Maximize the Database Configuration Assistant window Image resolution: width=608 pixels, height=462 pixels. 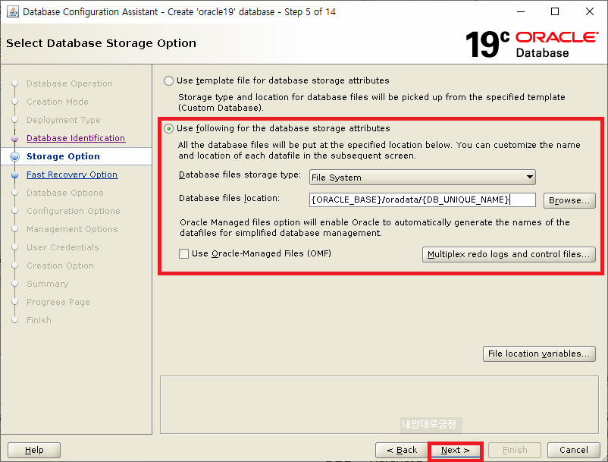click(555, 11)
